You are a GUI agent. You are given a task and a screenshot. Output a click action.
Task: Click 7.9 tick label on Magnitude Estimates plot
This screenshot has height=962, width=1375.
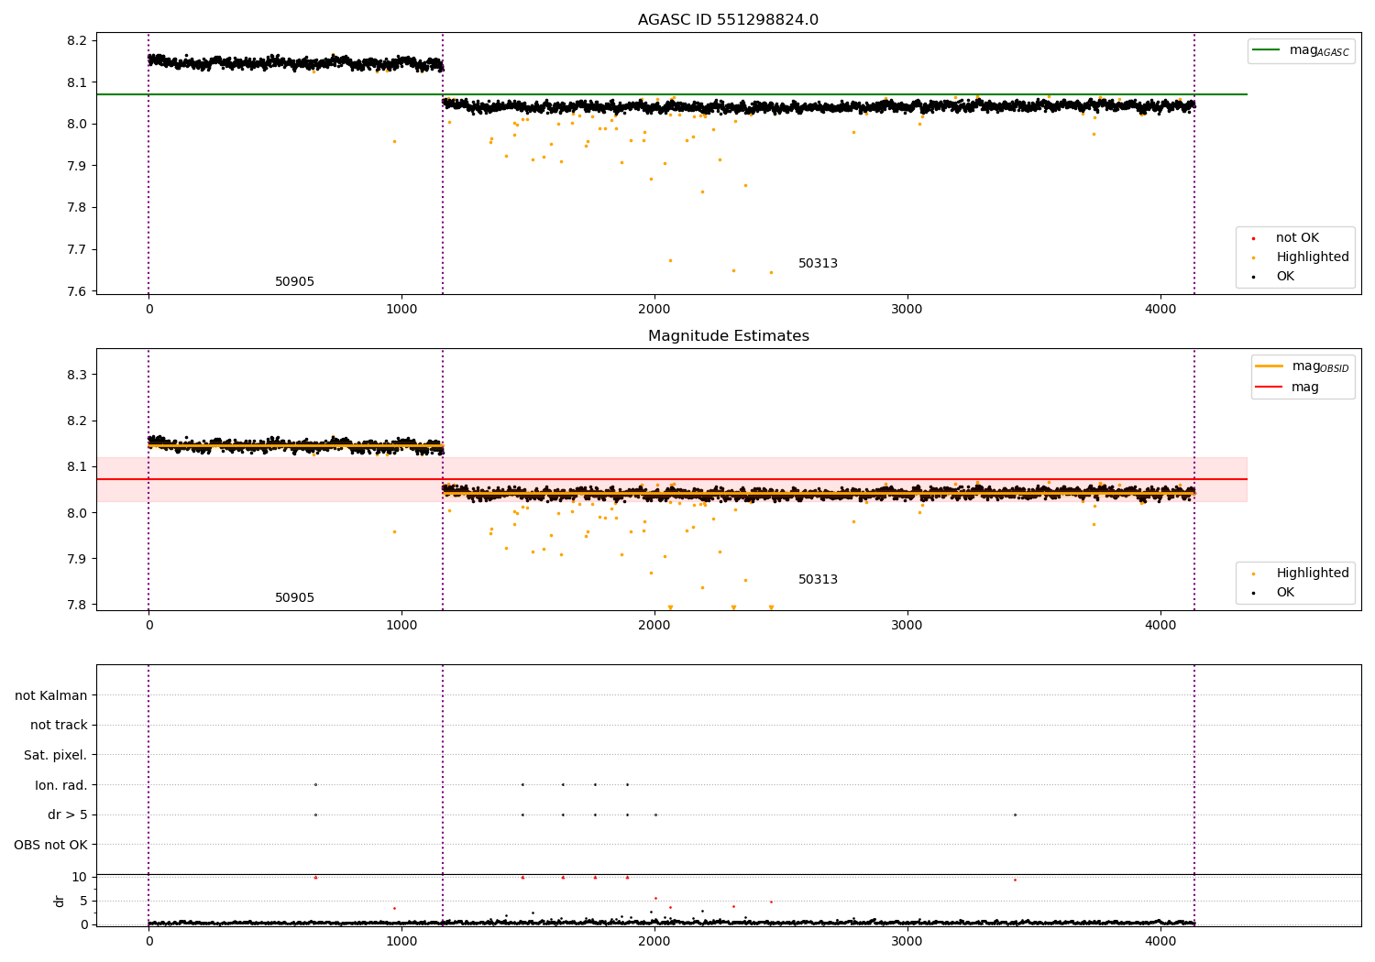click(x=76, y=559)
